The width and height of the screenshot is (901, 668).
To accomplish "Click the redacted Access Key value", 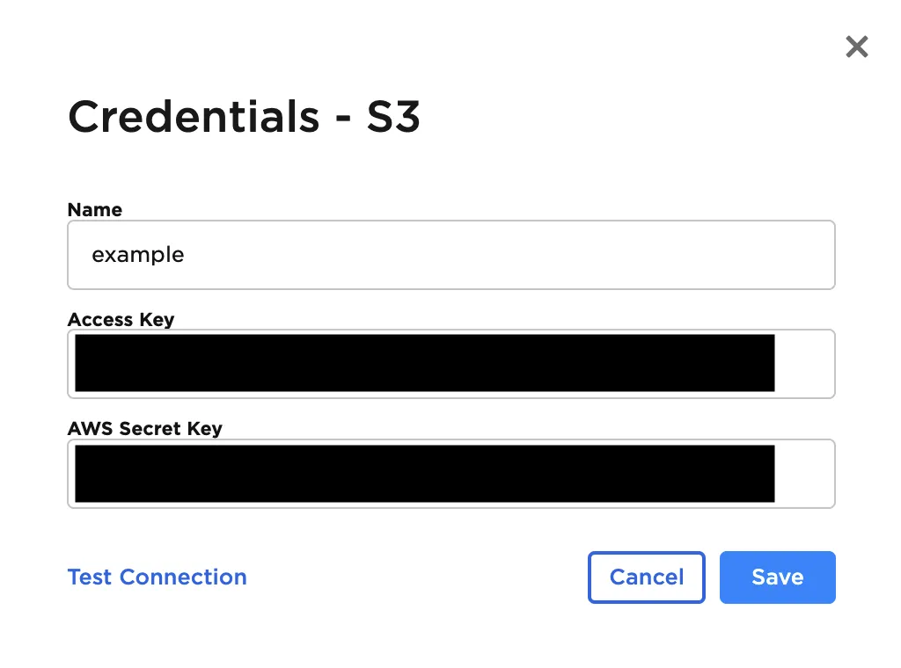I will point(424,363).
